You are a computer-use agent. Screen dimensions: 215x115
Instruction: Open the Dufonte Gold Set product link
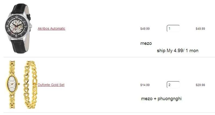[x=51, y=85]
